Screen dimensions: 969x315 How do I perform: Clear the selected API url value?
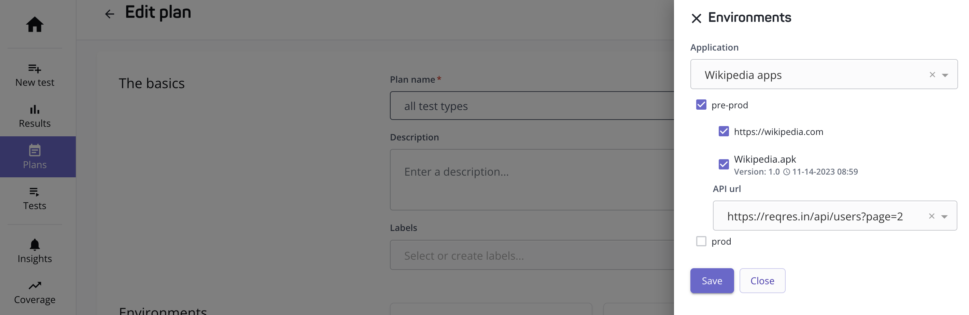point(931,216)
